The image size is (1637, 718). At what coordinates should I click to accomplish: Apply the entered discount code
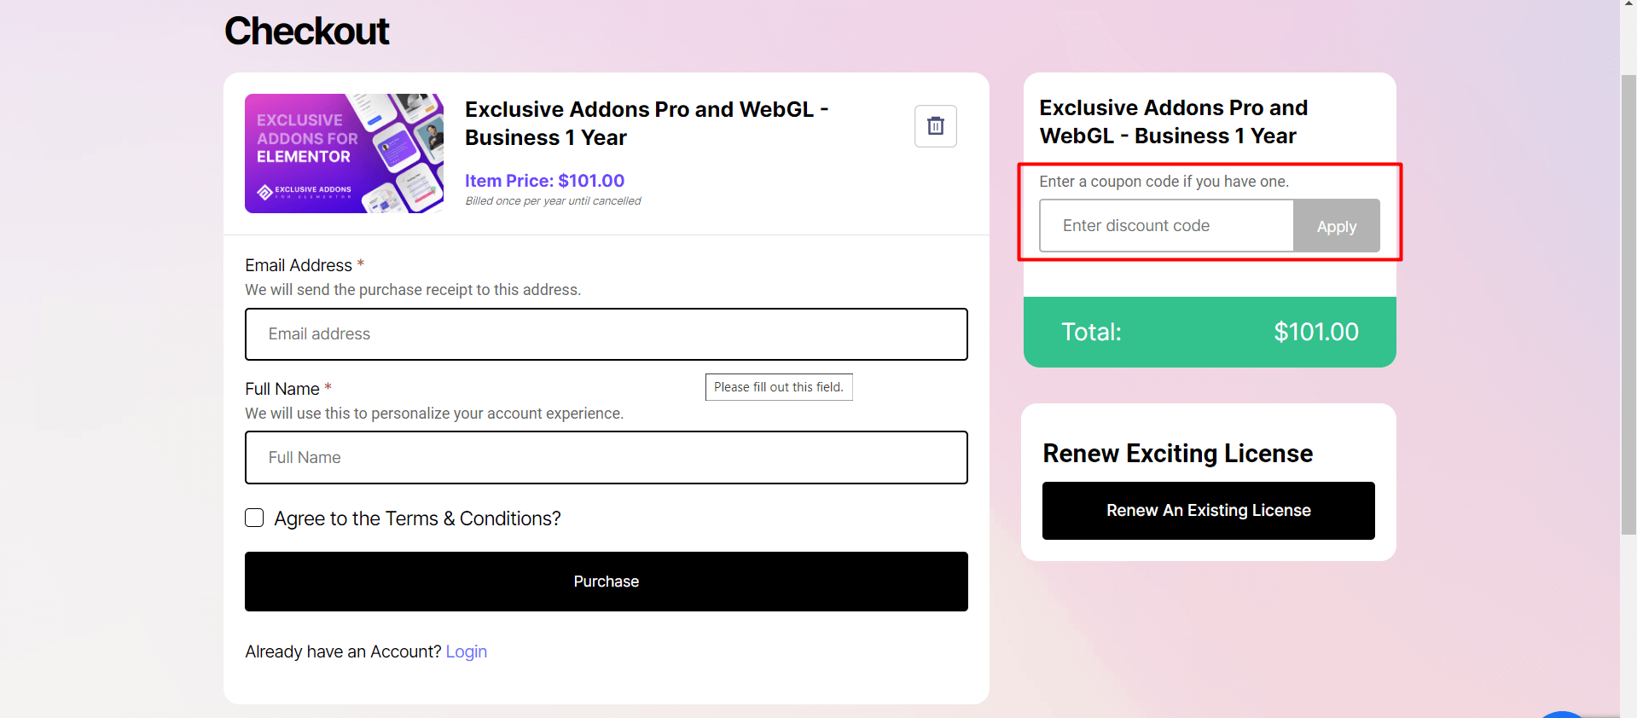click(1335, 226)
